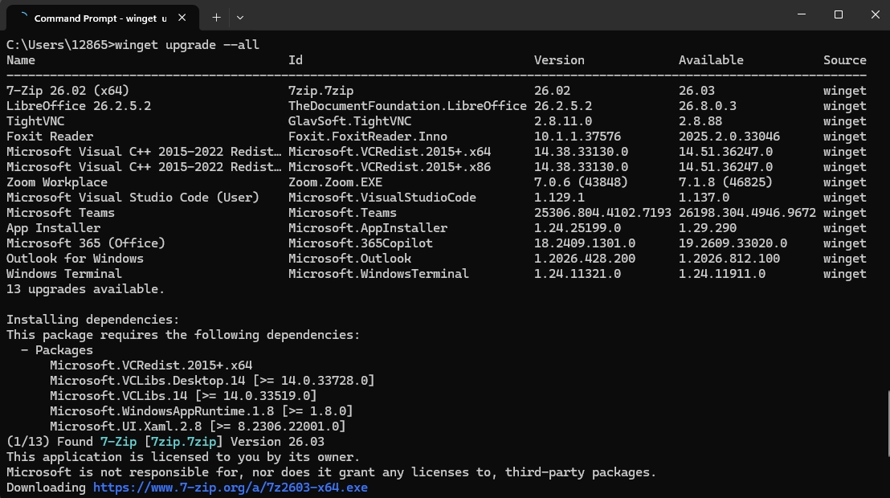Click 'Outlook for Windows' name entry
Screen dimensions: 890x498
point(75,259)
